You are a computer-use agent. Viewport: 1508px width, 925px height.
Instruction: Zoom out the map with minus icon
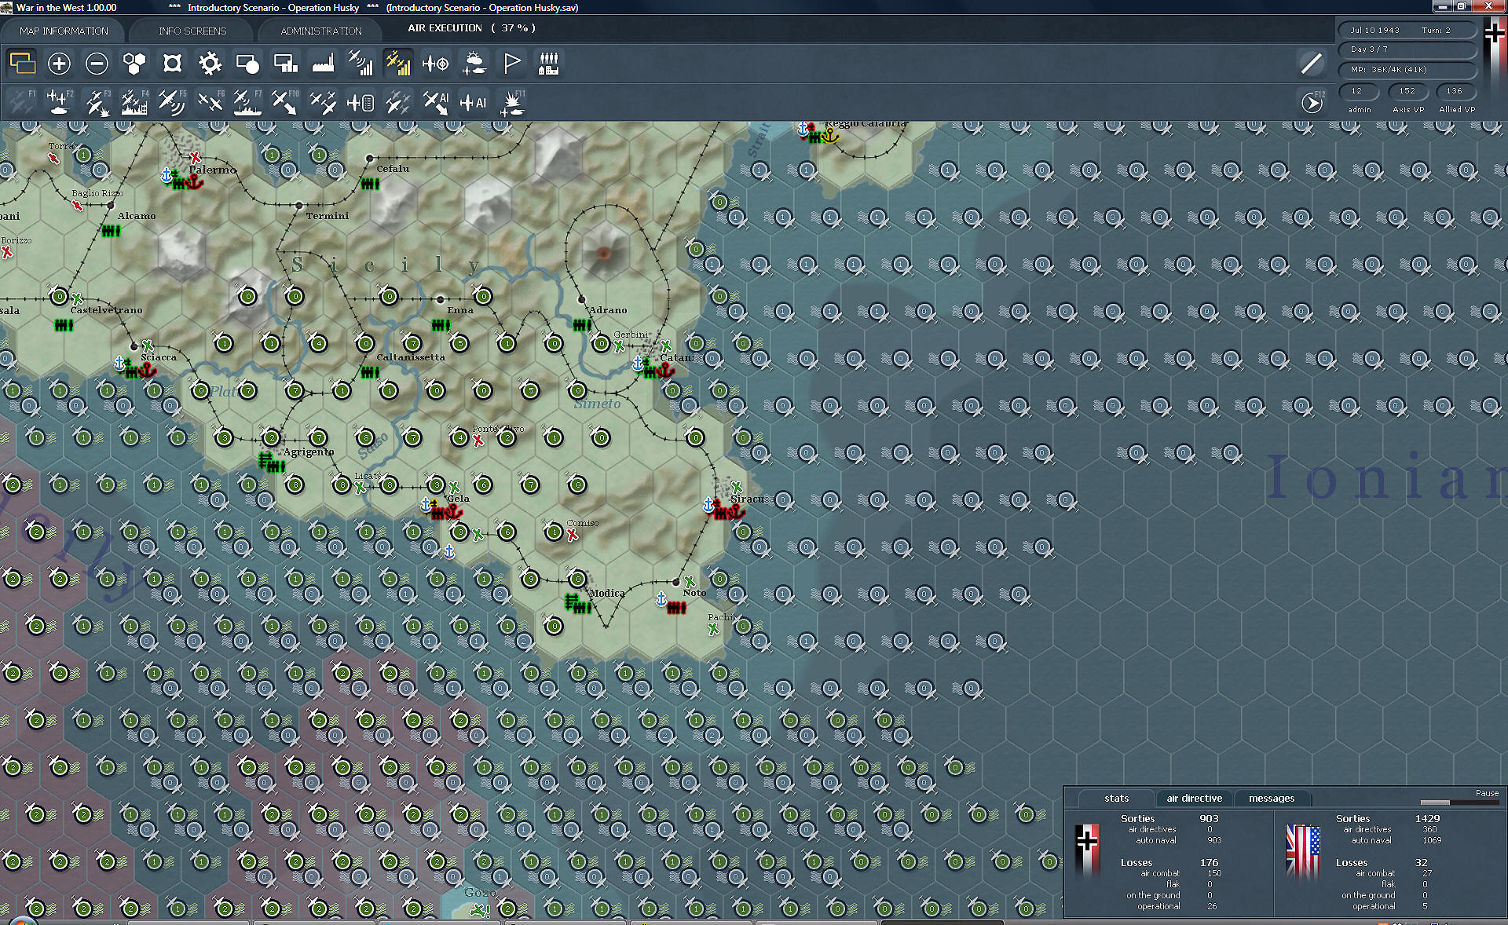tap(97, 64)
